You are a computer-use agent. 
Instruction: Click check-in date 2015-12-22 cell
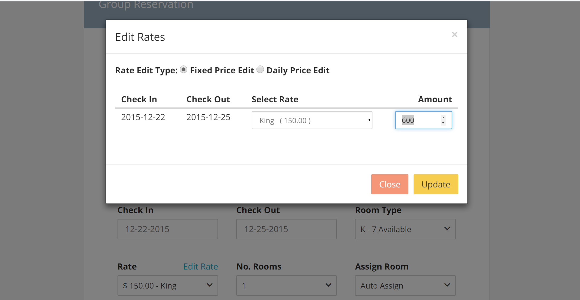143,117
